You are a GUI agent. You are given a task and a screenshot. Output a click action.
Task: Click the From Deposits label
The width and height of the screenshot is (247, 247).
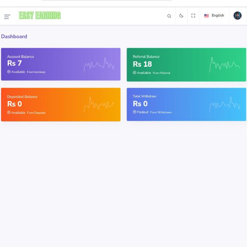36,113
